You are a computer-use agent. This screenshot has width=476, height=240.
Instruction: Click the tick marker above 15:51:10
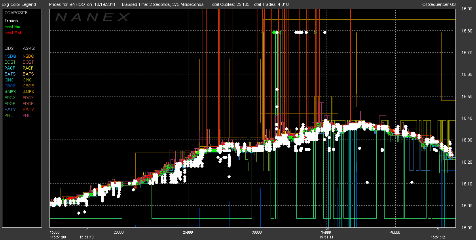pos(87,229)
